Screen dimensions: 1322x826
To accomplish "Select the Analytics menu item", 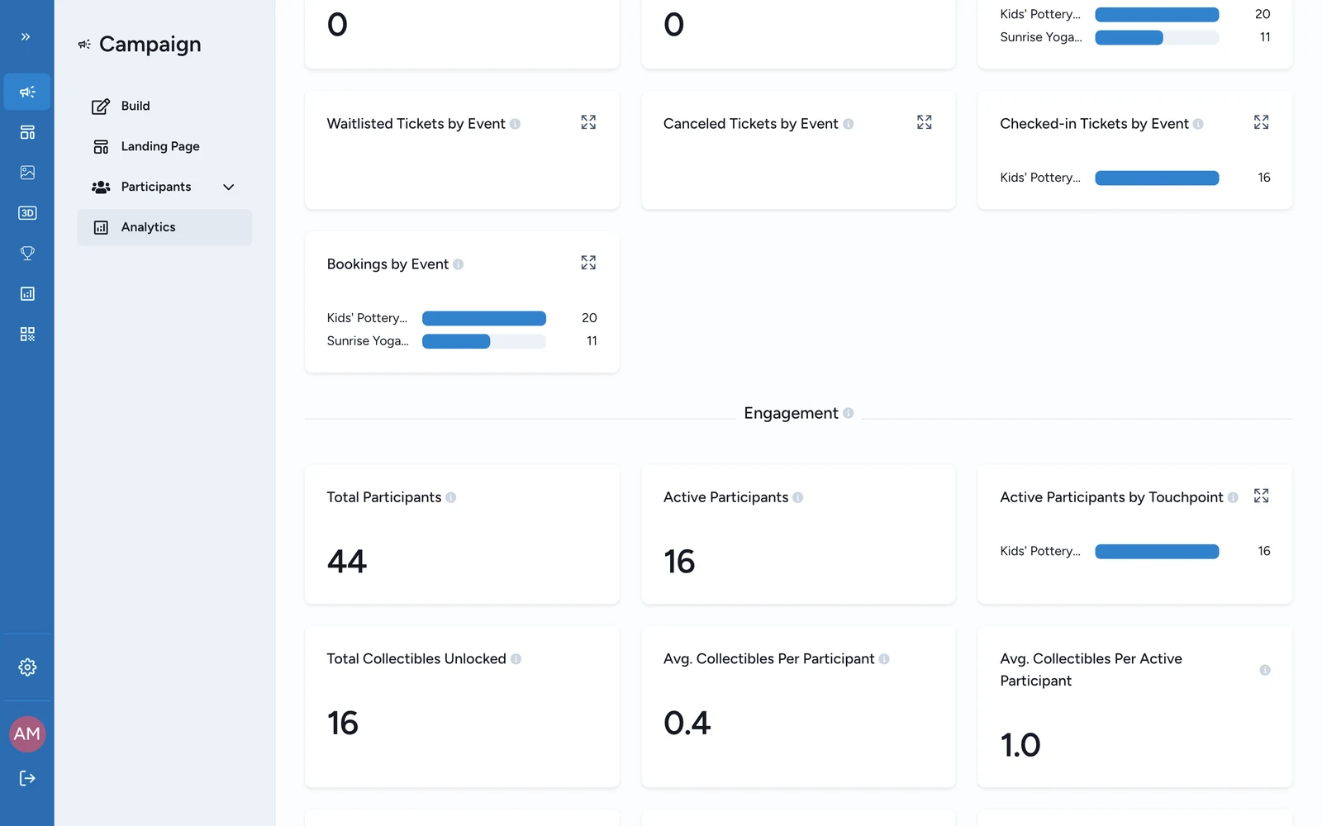I will pyautogui.click(x=164, y=227).
